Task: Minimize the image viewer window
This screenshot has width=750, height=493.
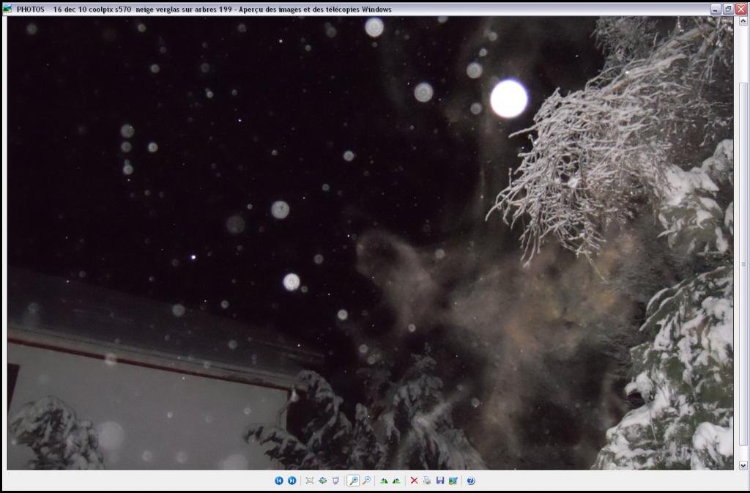Action: pyautogui.click(x=716, y=9)
